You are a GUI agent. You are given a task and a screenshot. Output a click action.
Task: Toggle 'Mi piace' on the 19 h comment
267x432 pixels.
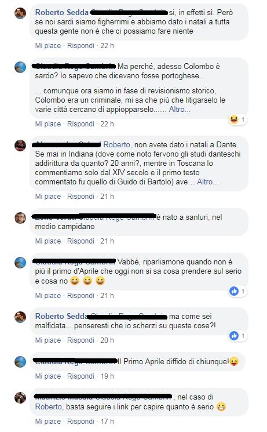(x=48, y=376)
